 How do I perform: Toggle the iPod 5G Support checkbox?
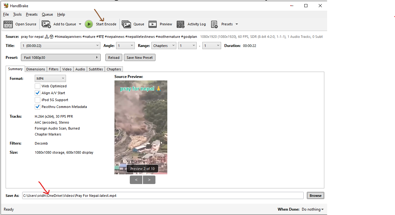(38, 100)
